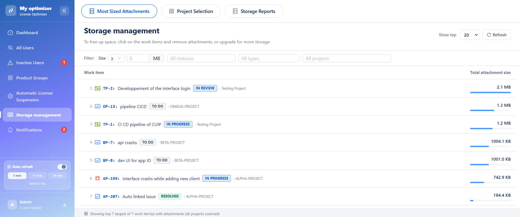The height and width of the screenshot is (217, 520).
Task: Open Notifications from the sidebar
Action: (37, 130)
